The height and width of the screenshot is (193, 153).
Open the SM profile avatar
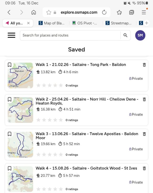pyautogui.click(x=140, y=35)
